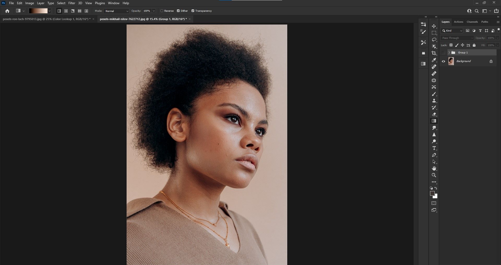Toggle the Transparency checkbox
Screen dimensions: 501x265
click(x=193, y=11)
